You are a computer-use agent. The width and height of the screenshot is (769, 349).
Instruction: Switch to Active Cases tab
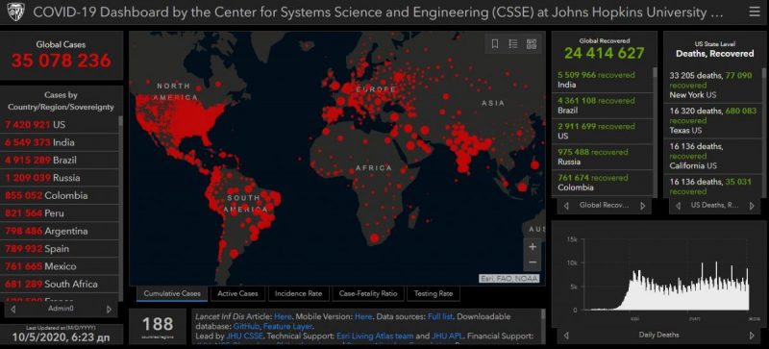(x=237, y=293)
